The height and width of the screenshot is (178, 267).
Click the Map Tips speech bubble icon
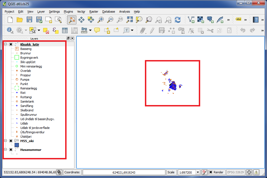click(x=97, y=30)
